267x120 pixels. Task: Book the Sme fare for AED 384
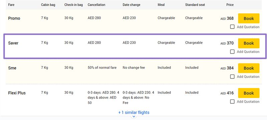(249, 68)
